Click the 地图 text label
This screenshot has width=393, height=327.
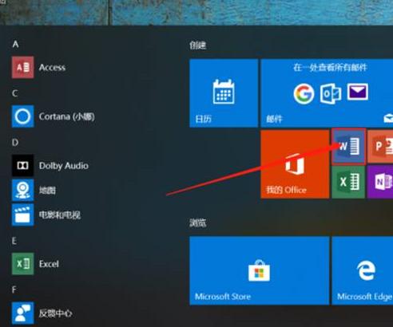[47, 190]
